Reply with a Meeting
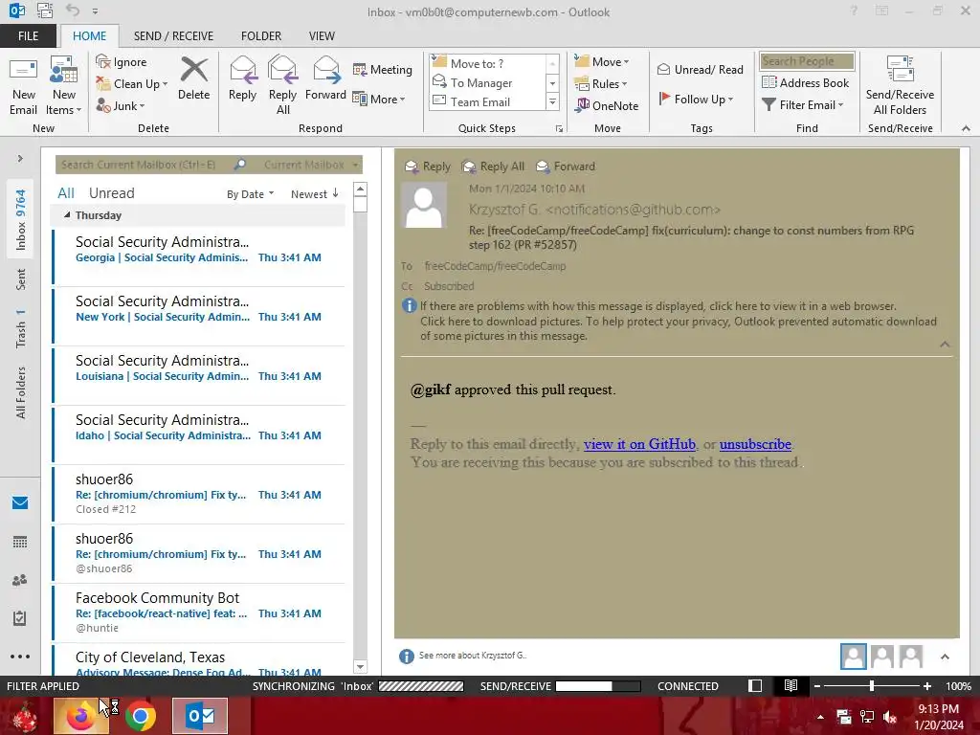This screenshot has width=980, height=735. coord(383,69)
